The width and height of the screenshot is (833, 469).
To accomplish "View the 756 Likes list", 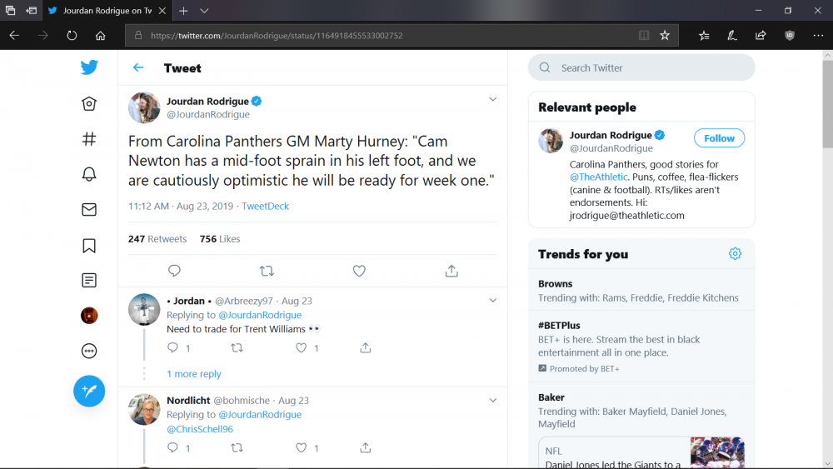I will [x=220, y=239].
